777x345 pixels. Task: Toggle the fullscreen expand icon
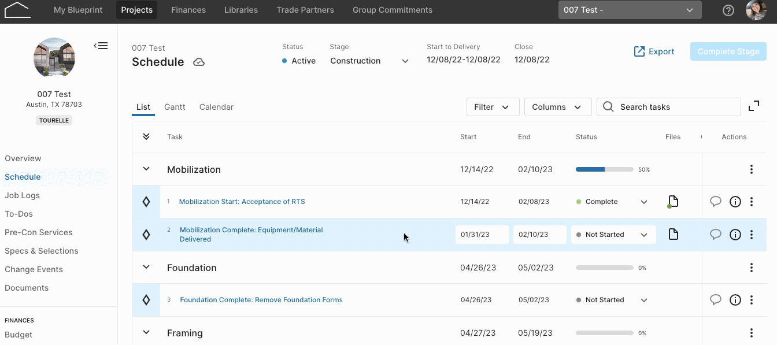pos(754,106)
